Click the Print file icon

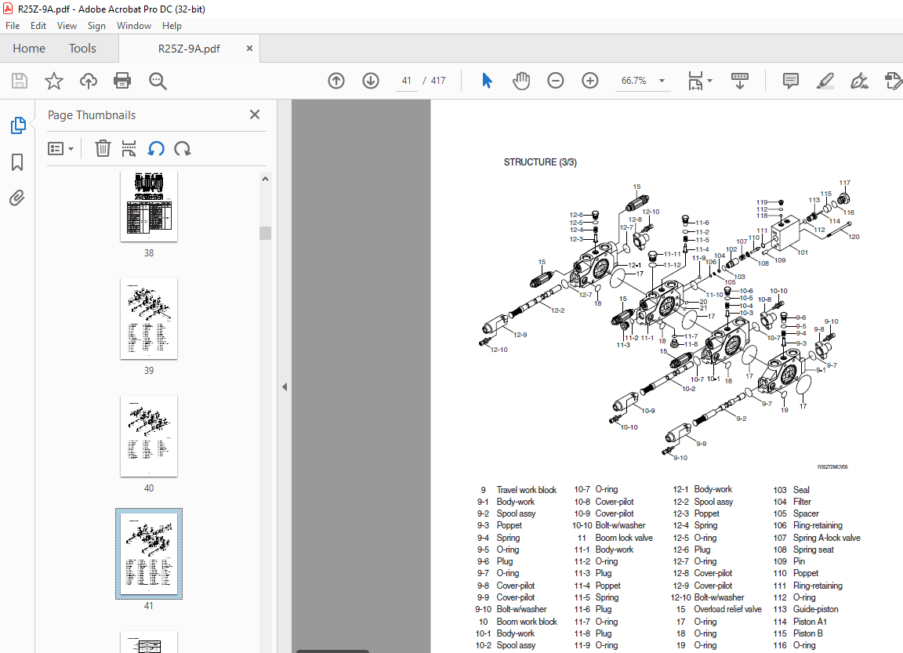122,81
